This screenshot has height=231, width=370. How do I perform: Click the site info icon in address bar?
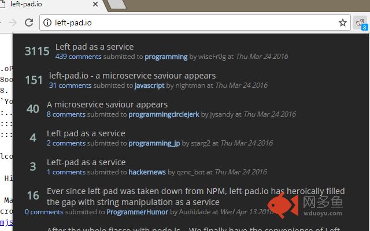[47, 23]
